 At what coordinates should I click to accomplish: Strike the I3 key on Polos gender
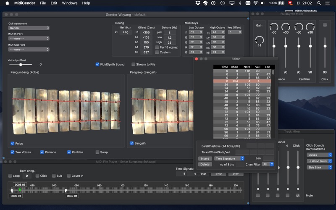coord(42,111)
